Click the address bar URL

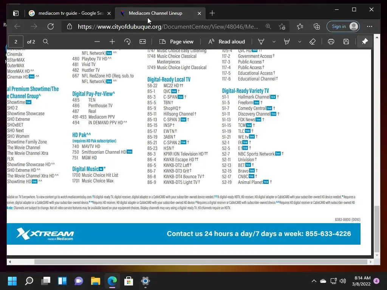click(x=168, y=26)
